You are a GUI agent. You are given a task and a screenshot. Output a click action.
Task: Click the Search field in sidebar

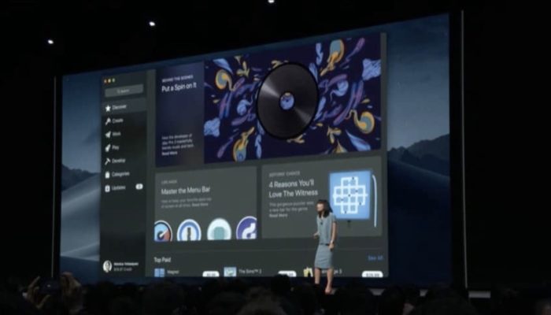point(124,91)
